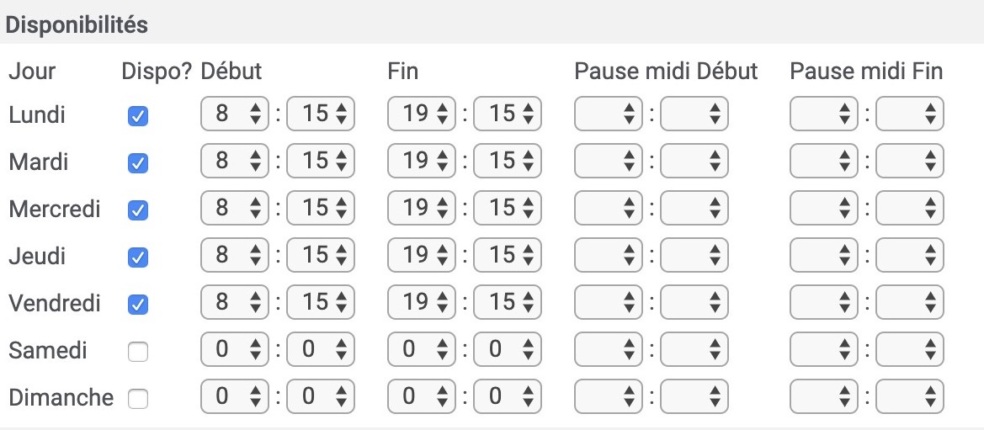Disable availability for Mercredi
The image size is (984, 430).
pos(138,210)
